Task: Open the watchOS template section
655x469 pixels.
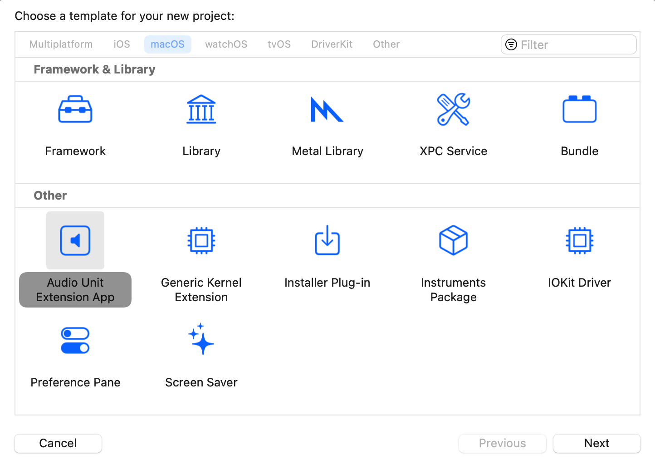Action: (x=226, y=44)
